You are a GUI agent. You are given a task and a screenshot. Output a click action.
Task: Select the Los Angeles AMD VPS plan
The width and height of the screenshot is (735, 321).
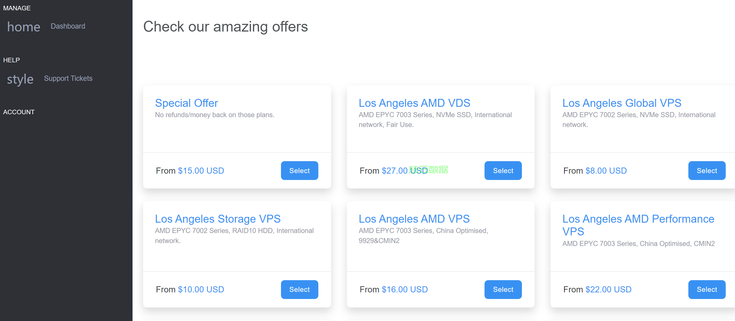(503, 290)
